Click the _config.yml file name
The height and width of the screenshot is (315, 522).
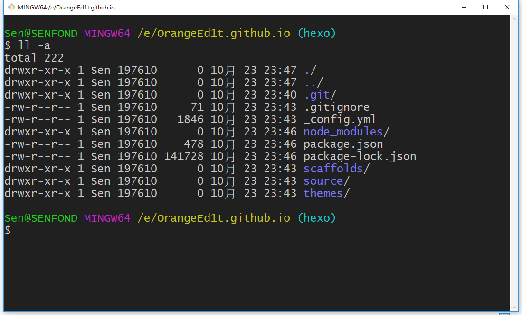[340, 119]
